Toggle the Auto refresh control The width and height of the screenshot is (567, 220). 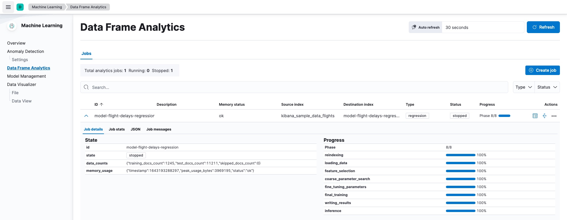pos(426,27)
